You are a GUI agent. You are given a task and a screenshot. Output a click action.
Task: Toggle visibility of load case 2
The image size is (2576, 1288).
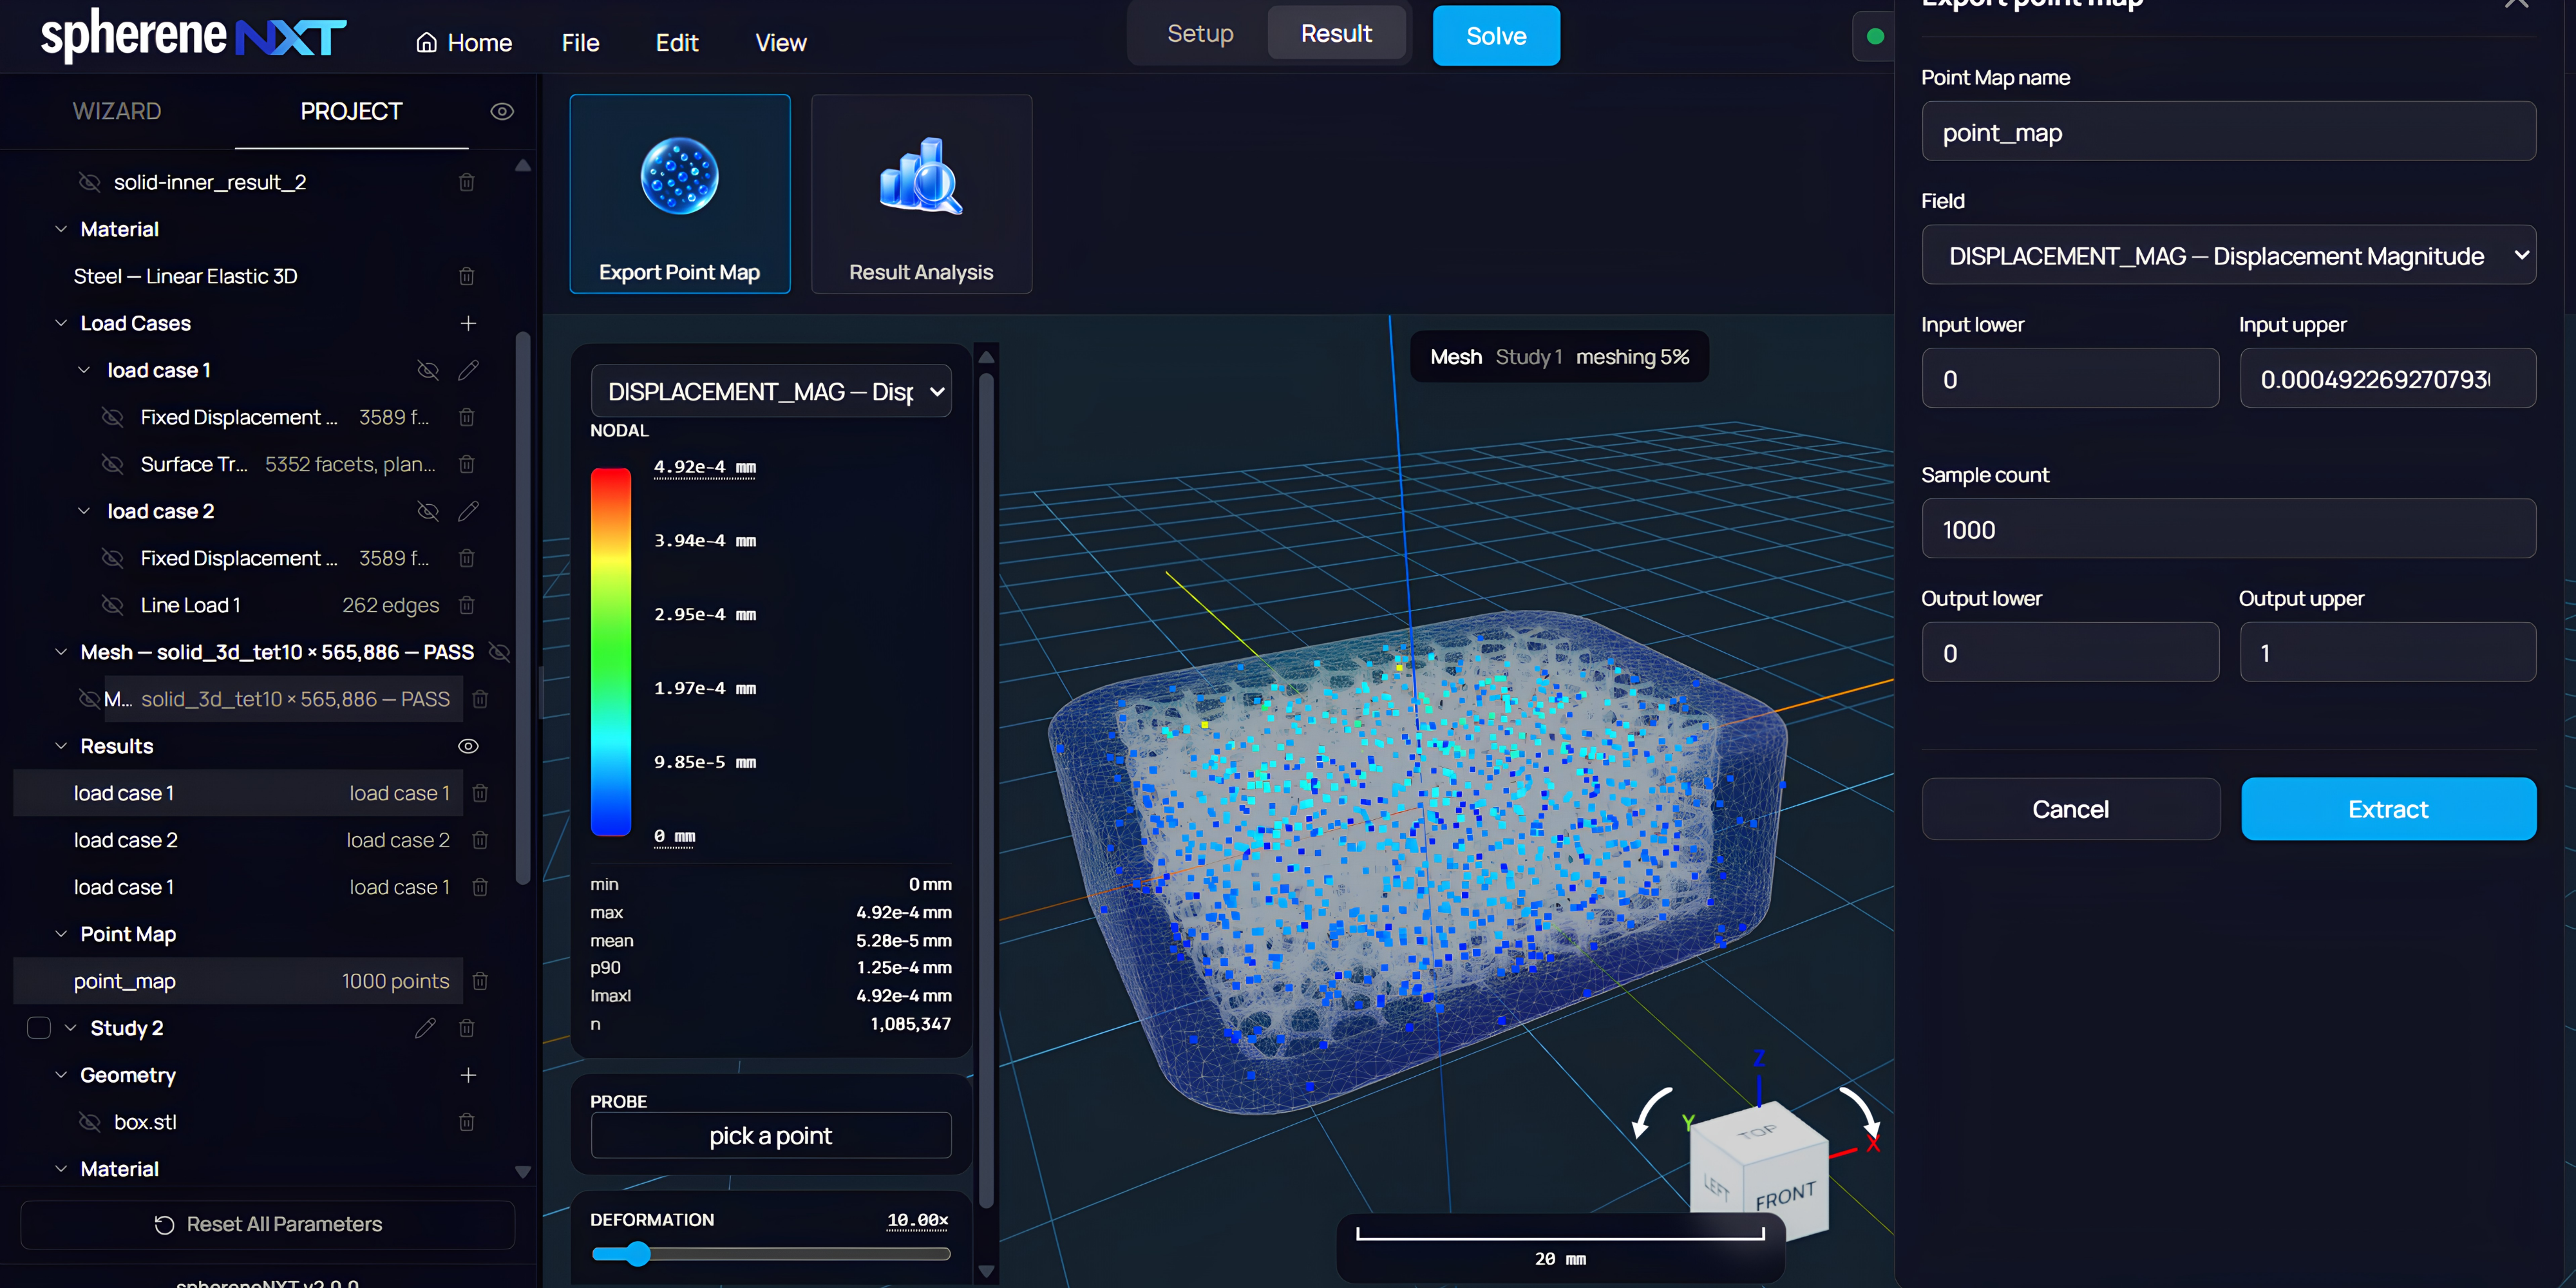pyautogui.click(x=428, y=511)
